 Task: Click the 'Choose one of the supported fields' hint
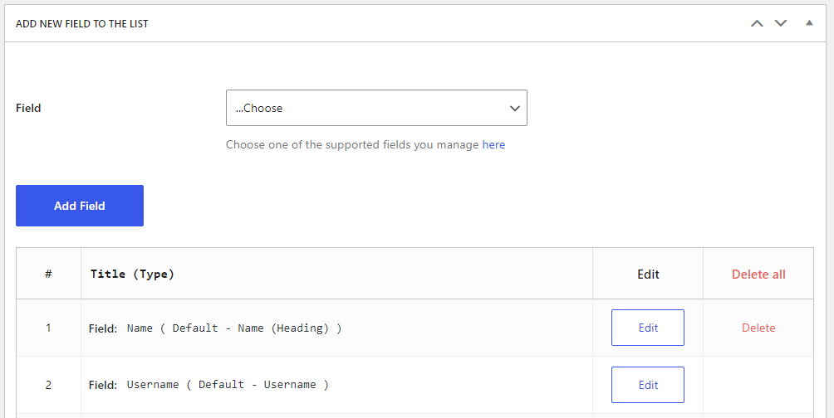pyautogui.click(x=352, y=144)
